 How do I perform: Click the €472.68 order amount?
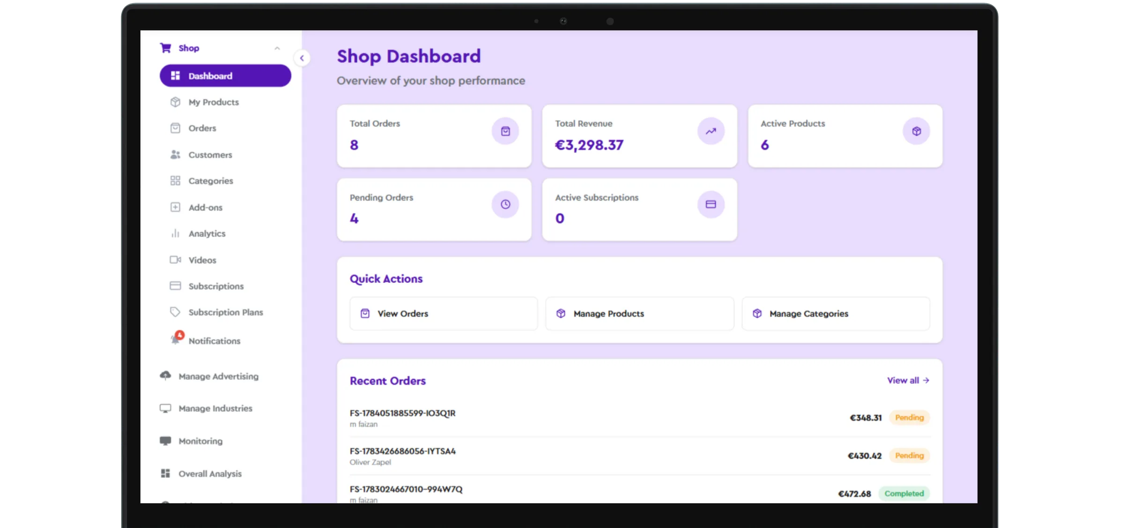click(854, 494)
